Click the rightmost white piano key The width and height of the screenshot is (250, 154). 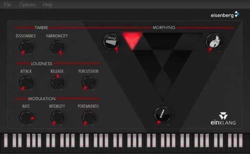click(x=241, y=140)
